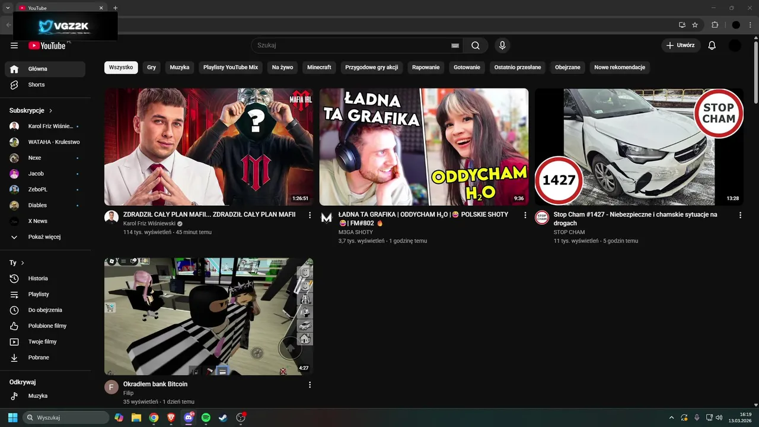Screen dimensions: 759x427
Task: Open ZeboPL subscription channel
Action: tap(45, 189)
